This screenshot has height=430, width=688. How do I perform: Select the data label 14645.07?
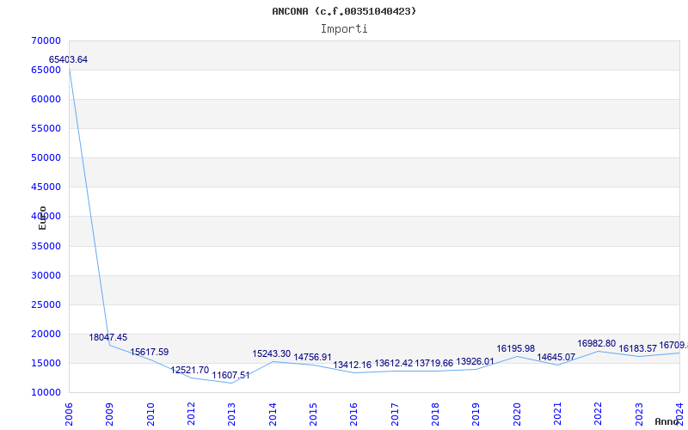556,357
